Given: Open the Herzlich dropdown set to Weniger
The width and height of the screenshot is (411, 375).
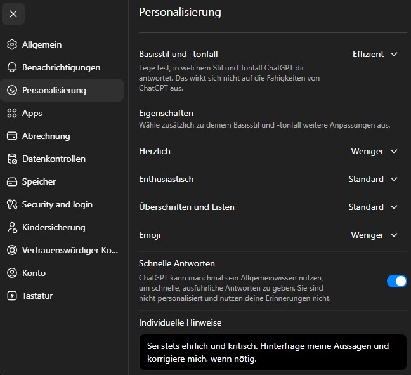Looking at the screenshot, I should click(374, 151).
